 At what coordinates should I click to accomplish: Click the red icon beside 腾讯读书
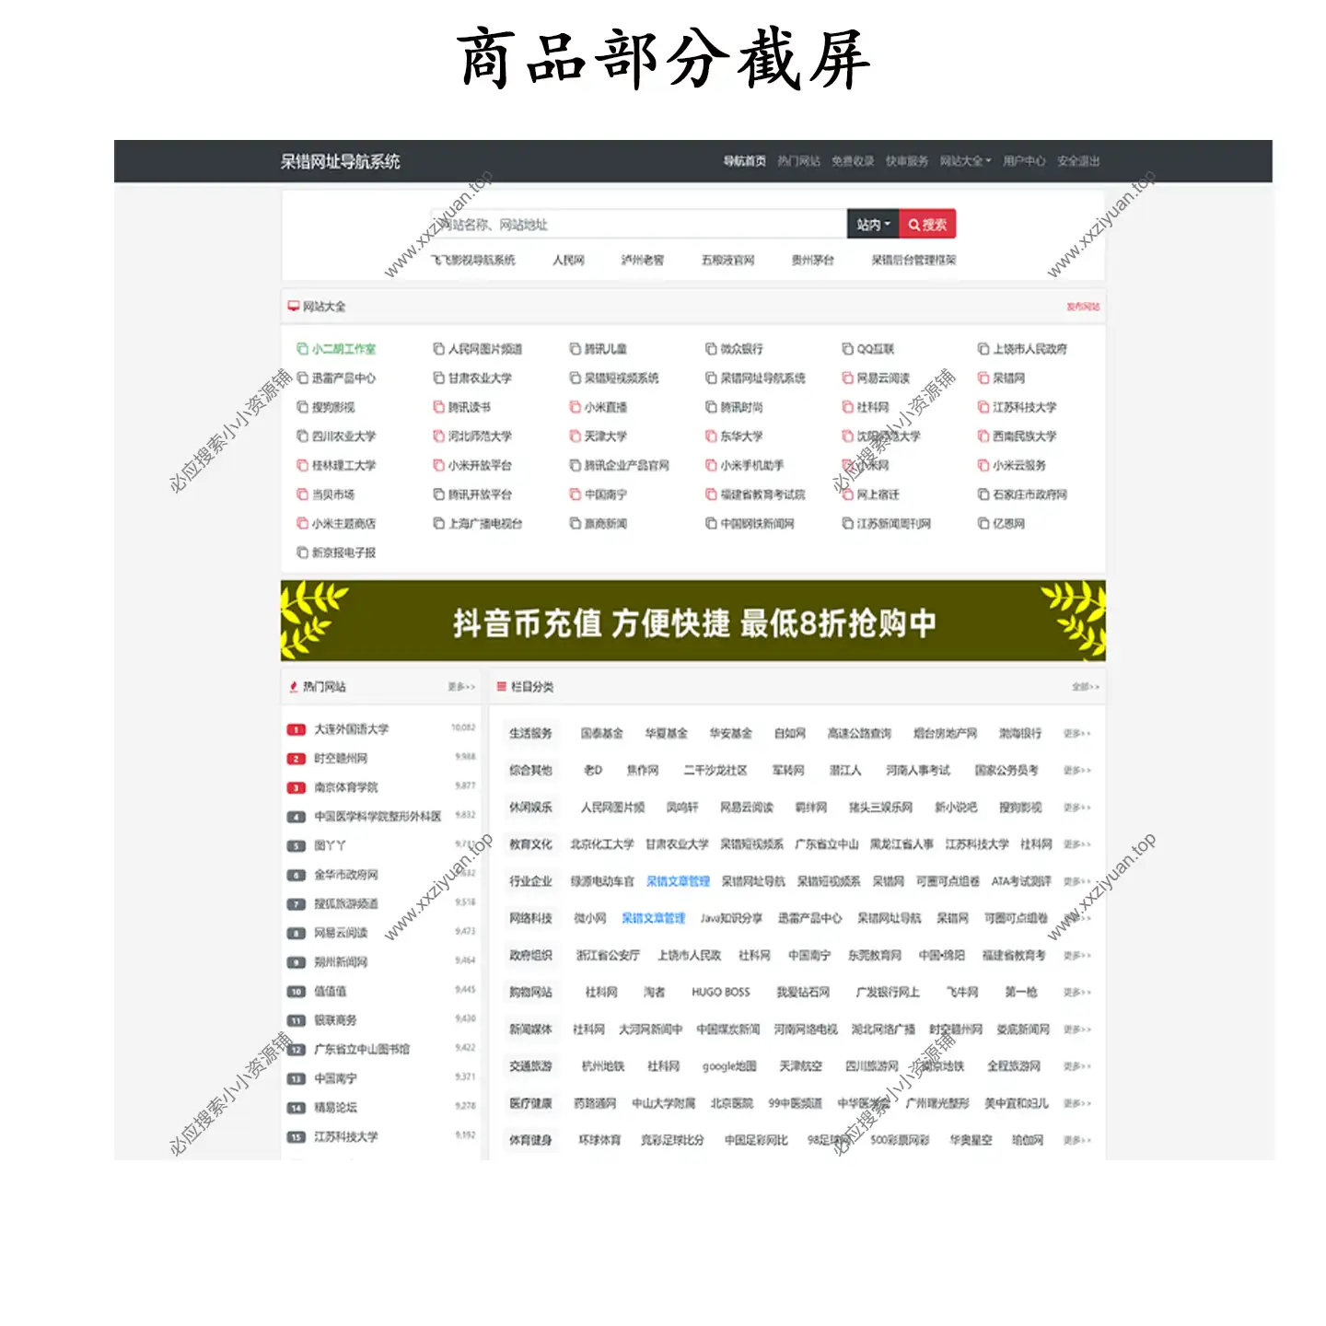tap(438, 407)
